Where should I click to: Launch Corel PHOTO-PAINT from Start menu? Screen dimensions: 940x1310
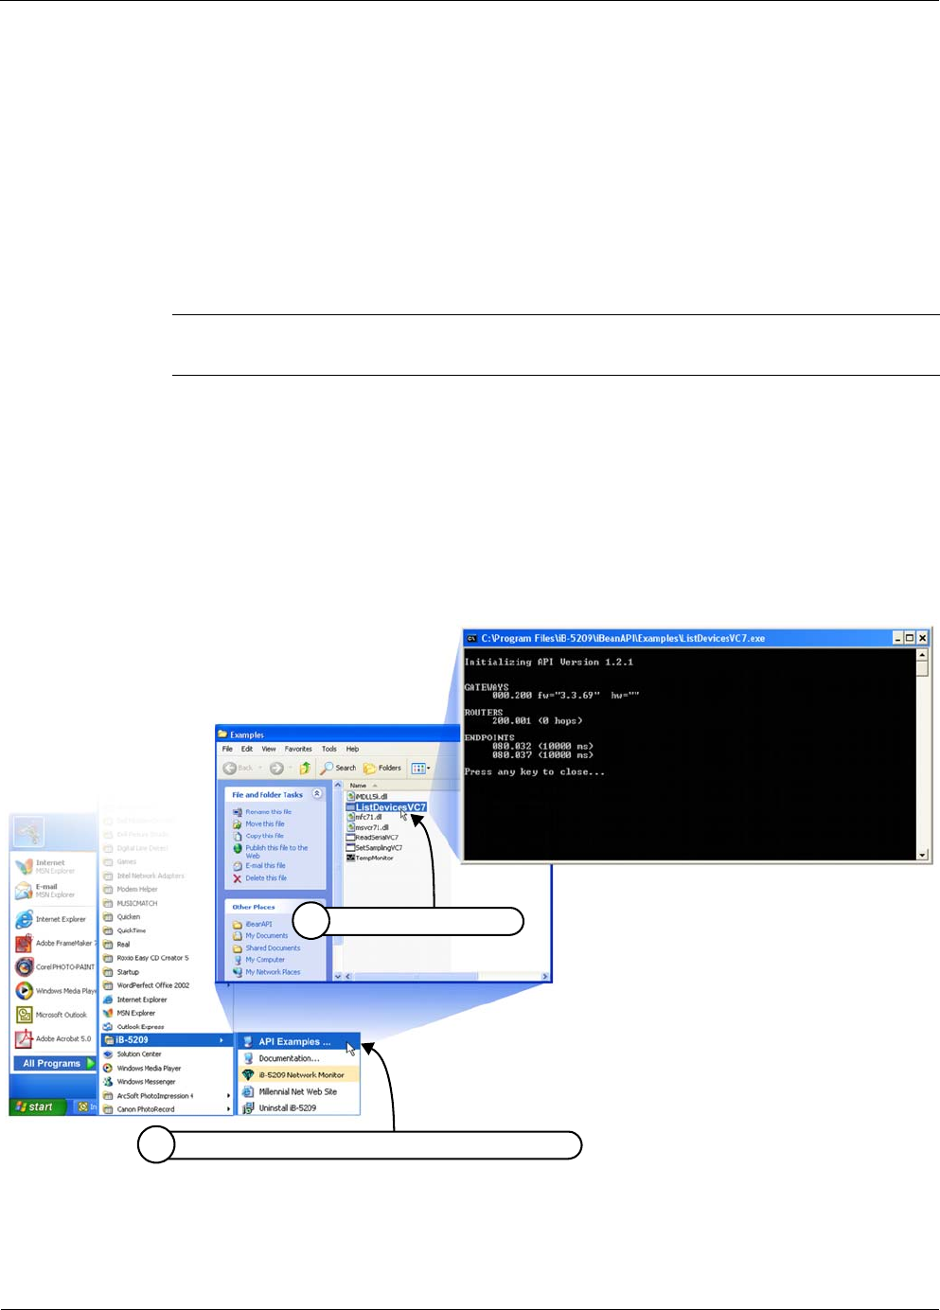(x=53, y=966)
